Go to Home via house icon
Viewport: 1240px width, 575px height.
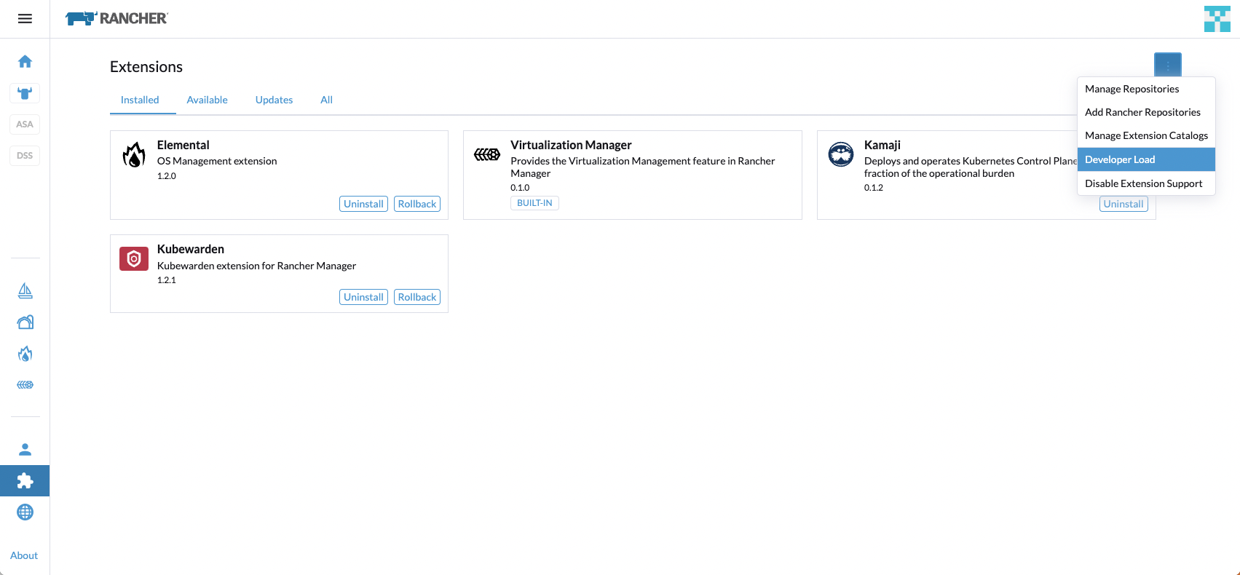click(25, 61)
